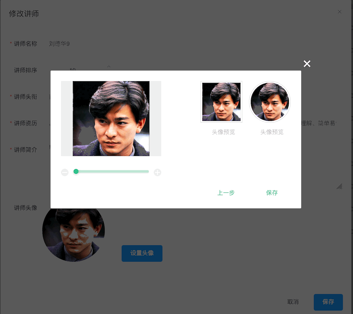Click the large crop image area
The width and height of the screenshot is (353, 314).
pyautogui.click(x=111, y=119)
